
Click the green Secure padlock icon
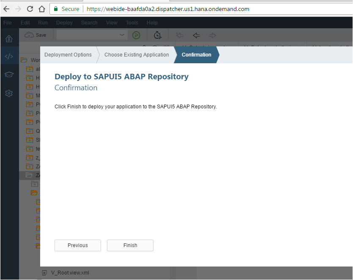tap(56, 9)
